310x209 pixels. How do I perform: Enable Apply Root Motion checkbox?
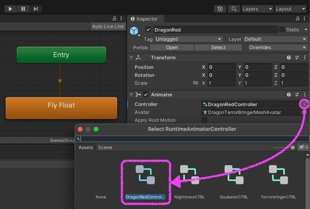[205, 120]
